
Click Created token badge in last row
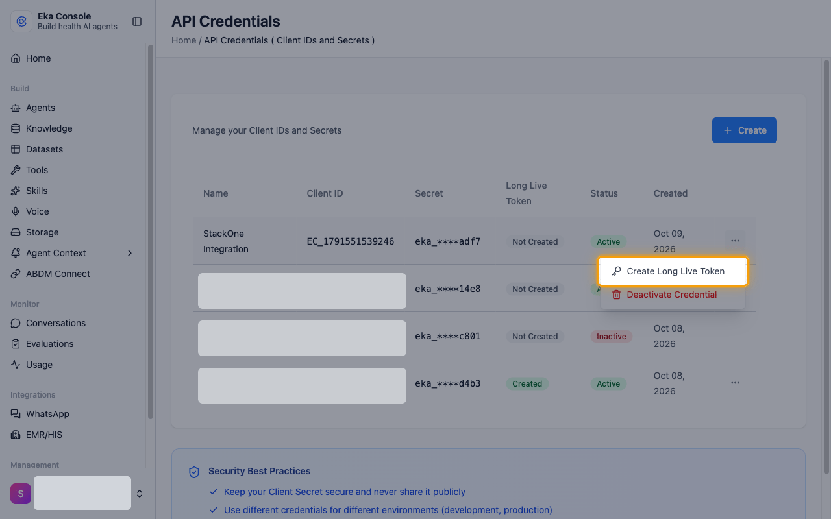point(527,383)
